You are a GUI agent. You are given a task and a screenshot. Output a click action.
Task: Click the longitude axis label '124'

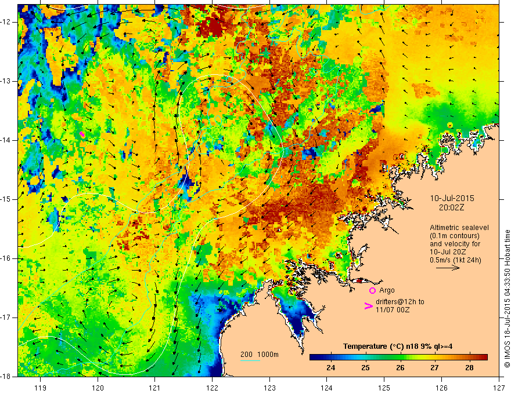click(x=327, y=388)
